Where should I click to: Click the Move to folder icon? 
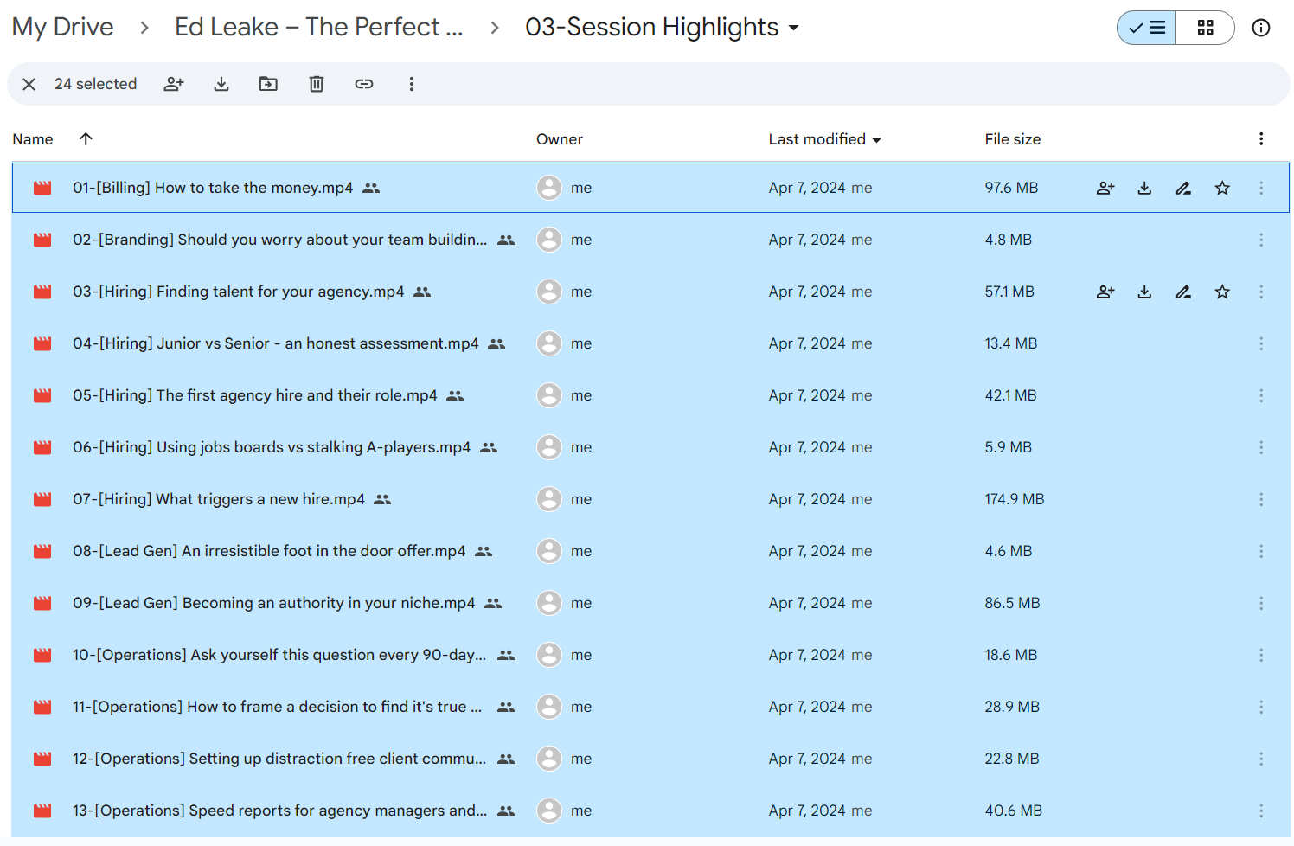point(268,84)
